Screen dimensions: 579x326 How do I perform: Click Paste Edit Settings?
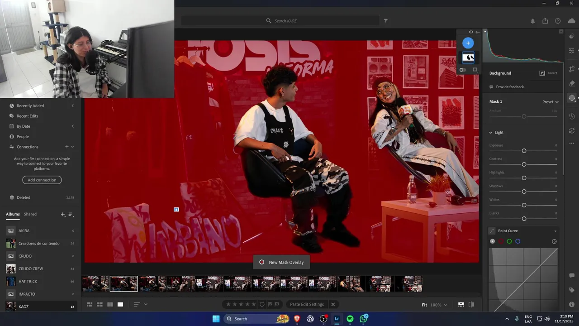(307, 304)
